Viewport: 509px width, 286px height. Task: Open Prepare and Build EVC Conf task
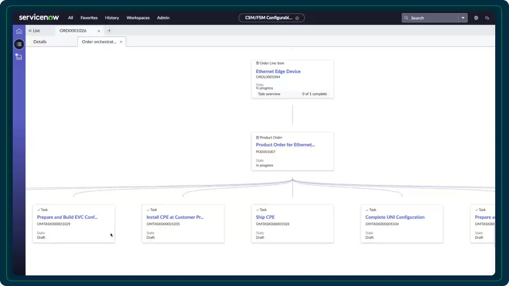[67, 217]
